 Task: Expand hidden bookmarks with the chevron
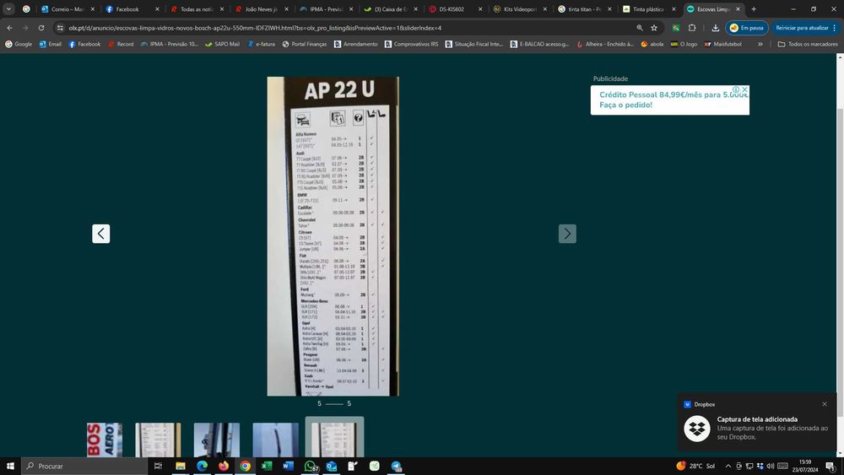tap(760, 44)
